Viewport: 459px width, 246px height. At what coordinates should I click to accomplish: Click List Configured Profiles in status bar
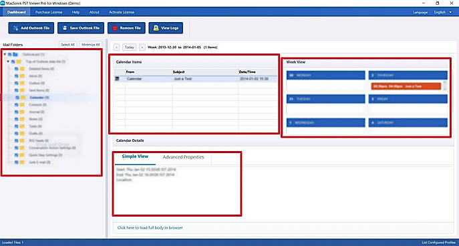click(438, 243)
